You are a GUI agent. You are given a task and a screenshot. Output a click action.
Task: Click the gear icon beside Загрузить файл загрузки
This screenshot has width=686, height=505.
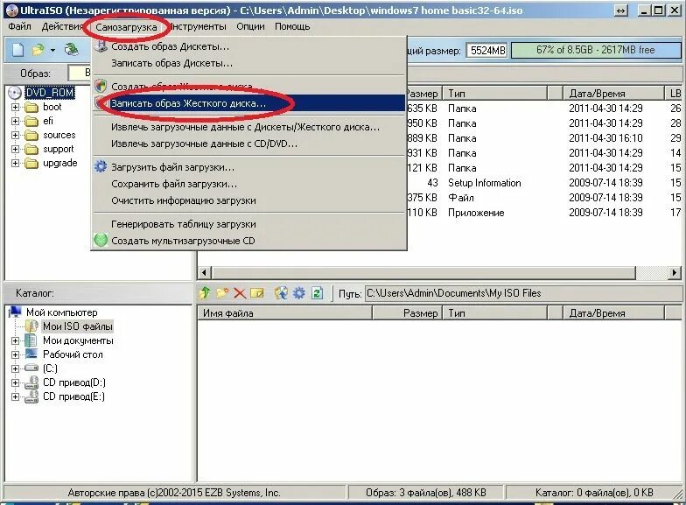101,166
